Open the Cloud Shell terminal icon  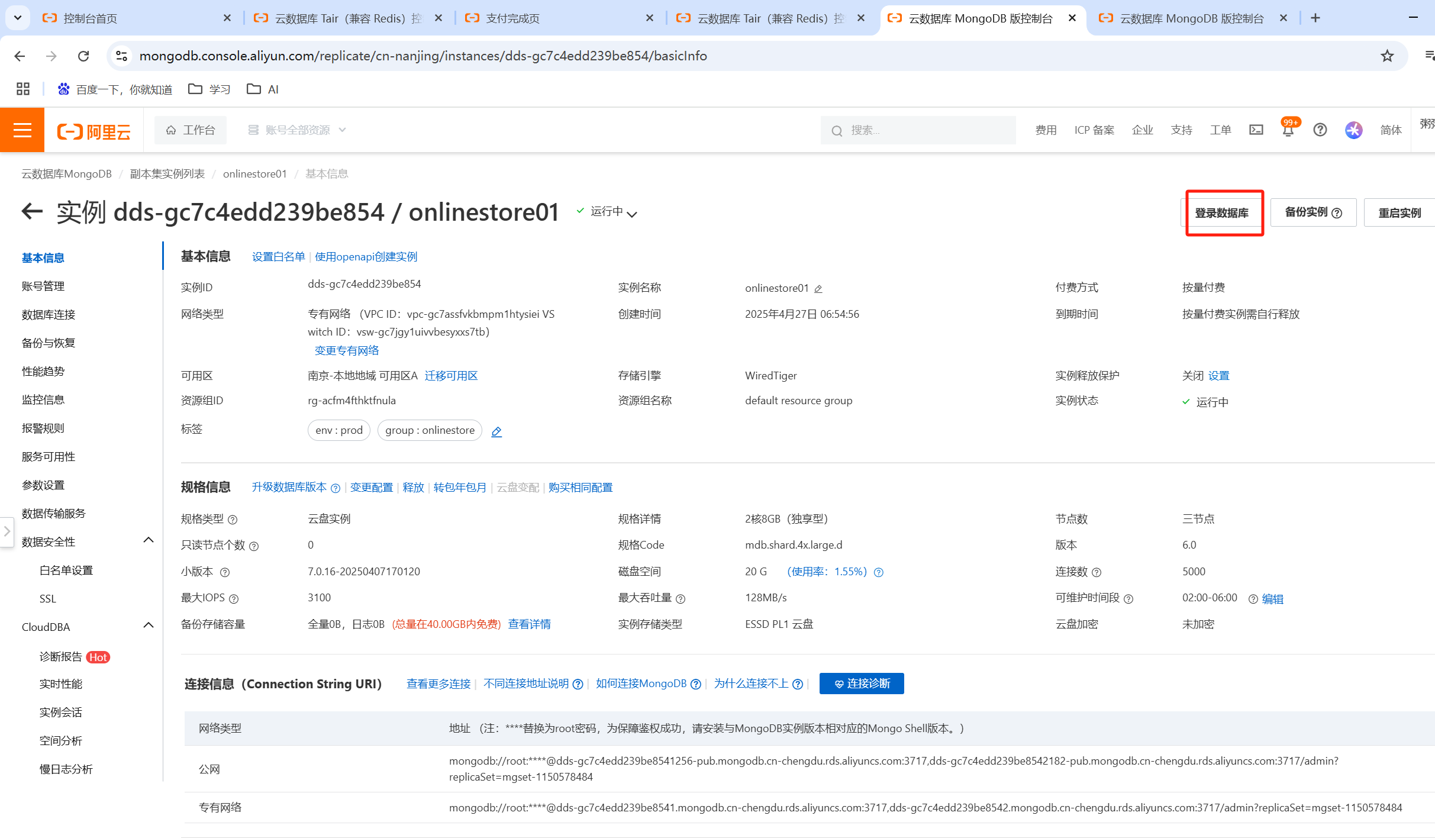(x=1256, y=130)
